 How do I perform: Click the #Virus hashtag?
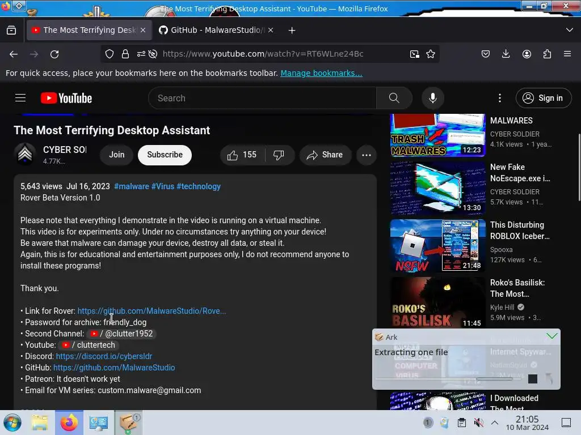point(163,186)
